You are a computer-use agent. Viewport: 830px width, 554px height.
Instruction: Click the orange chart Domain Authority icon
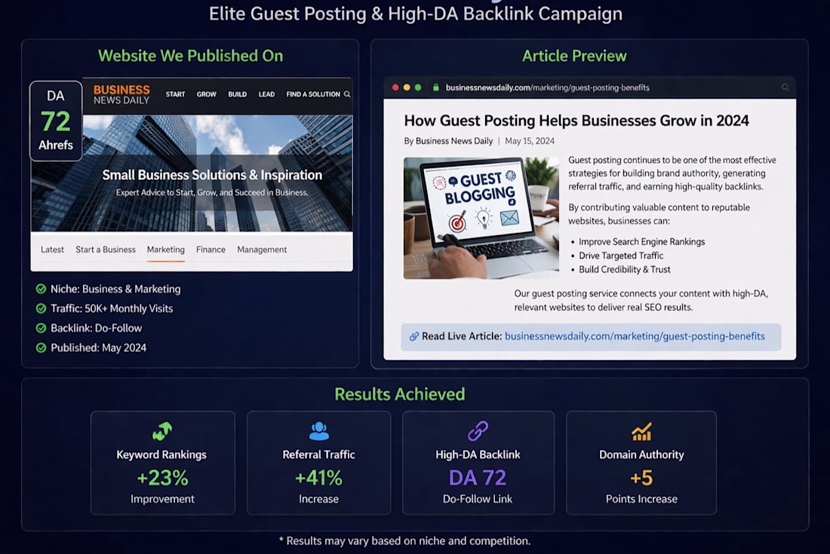point(641,432)
